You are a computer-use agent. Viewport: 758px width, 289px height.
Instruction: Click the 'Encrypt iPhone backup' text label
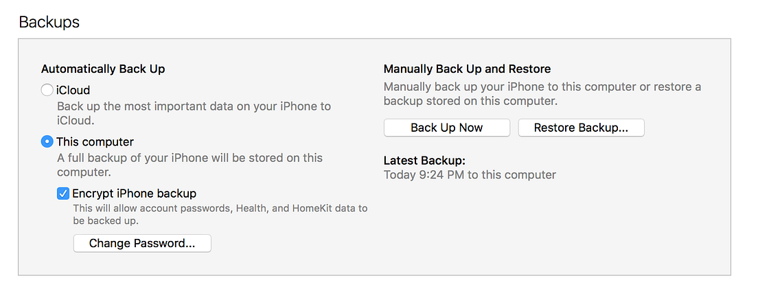click(134, 194)
